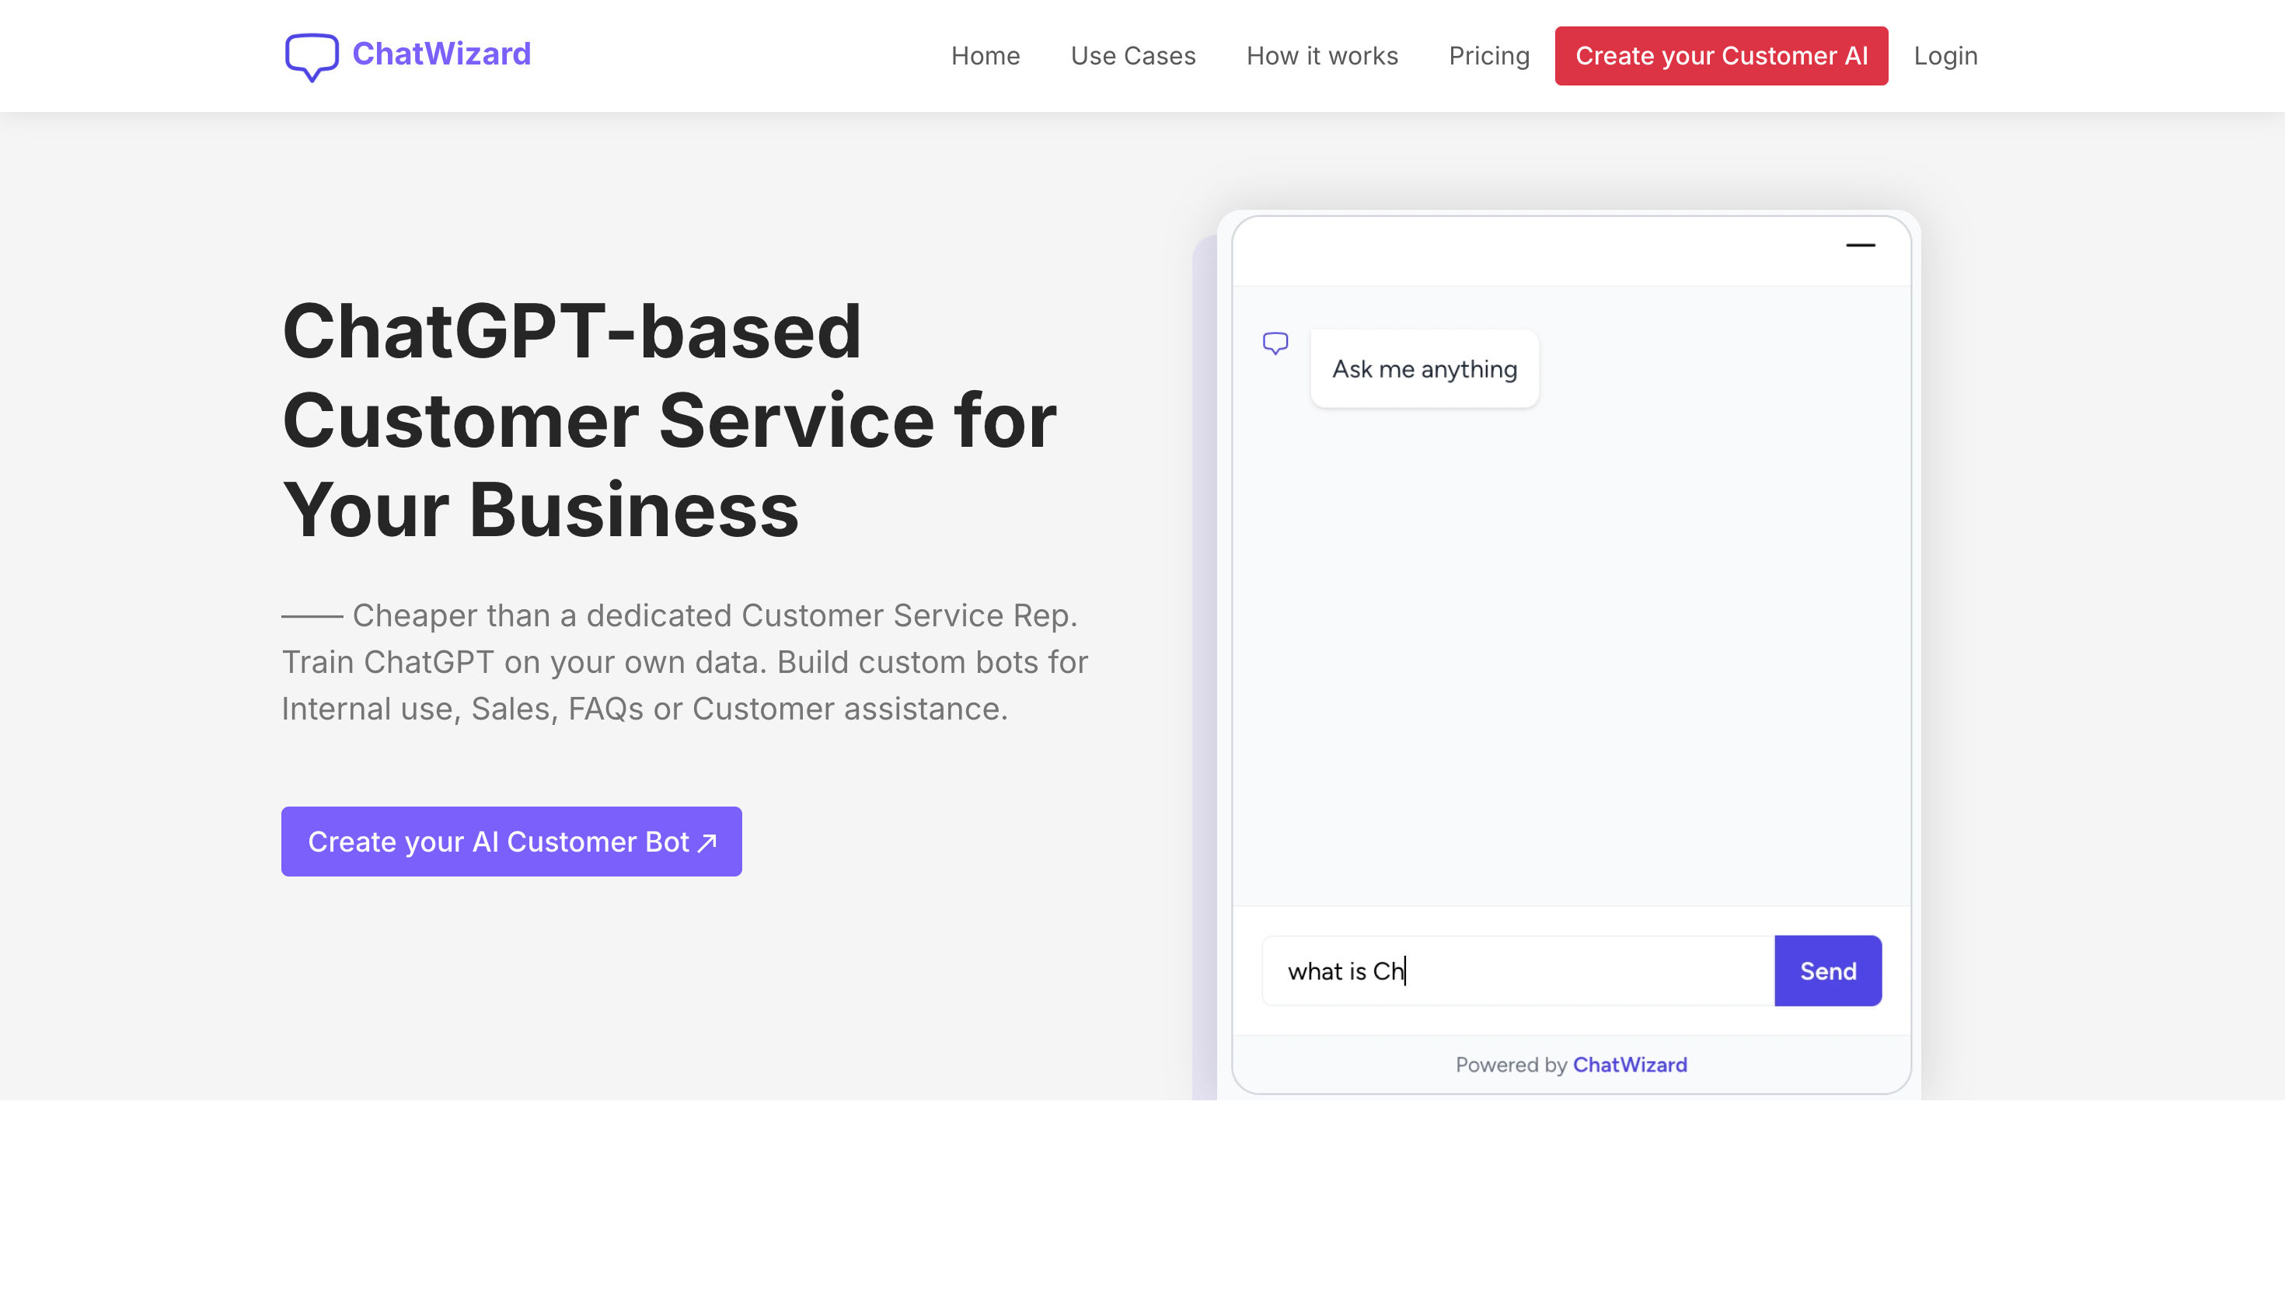Minimize the chat widget with dash icon

1861,245
